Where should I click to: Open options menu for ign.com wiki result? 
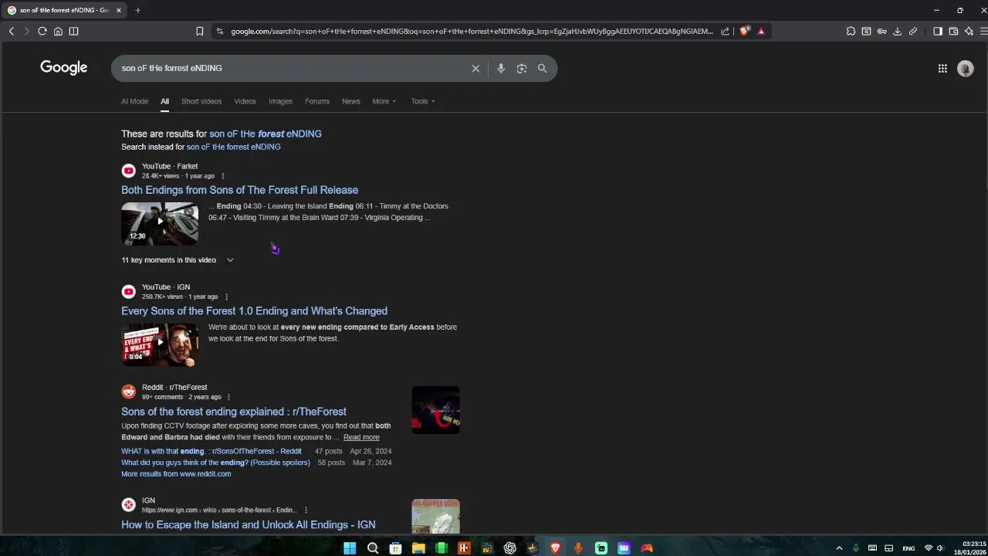(306, 510)
